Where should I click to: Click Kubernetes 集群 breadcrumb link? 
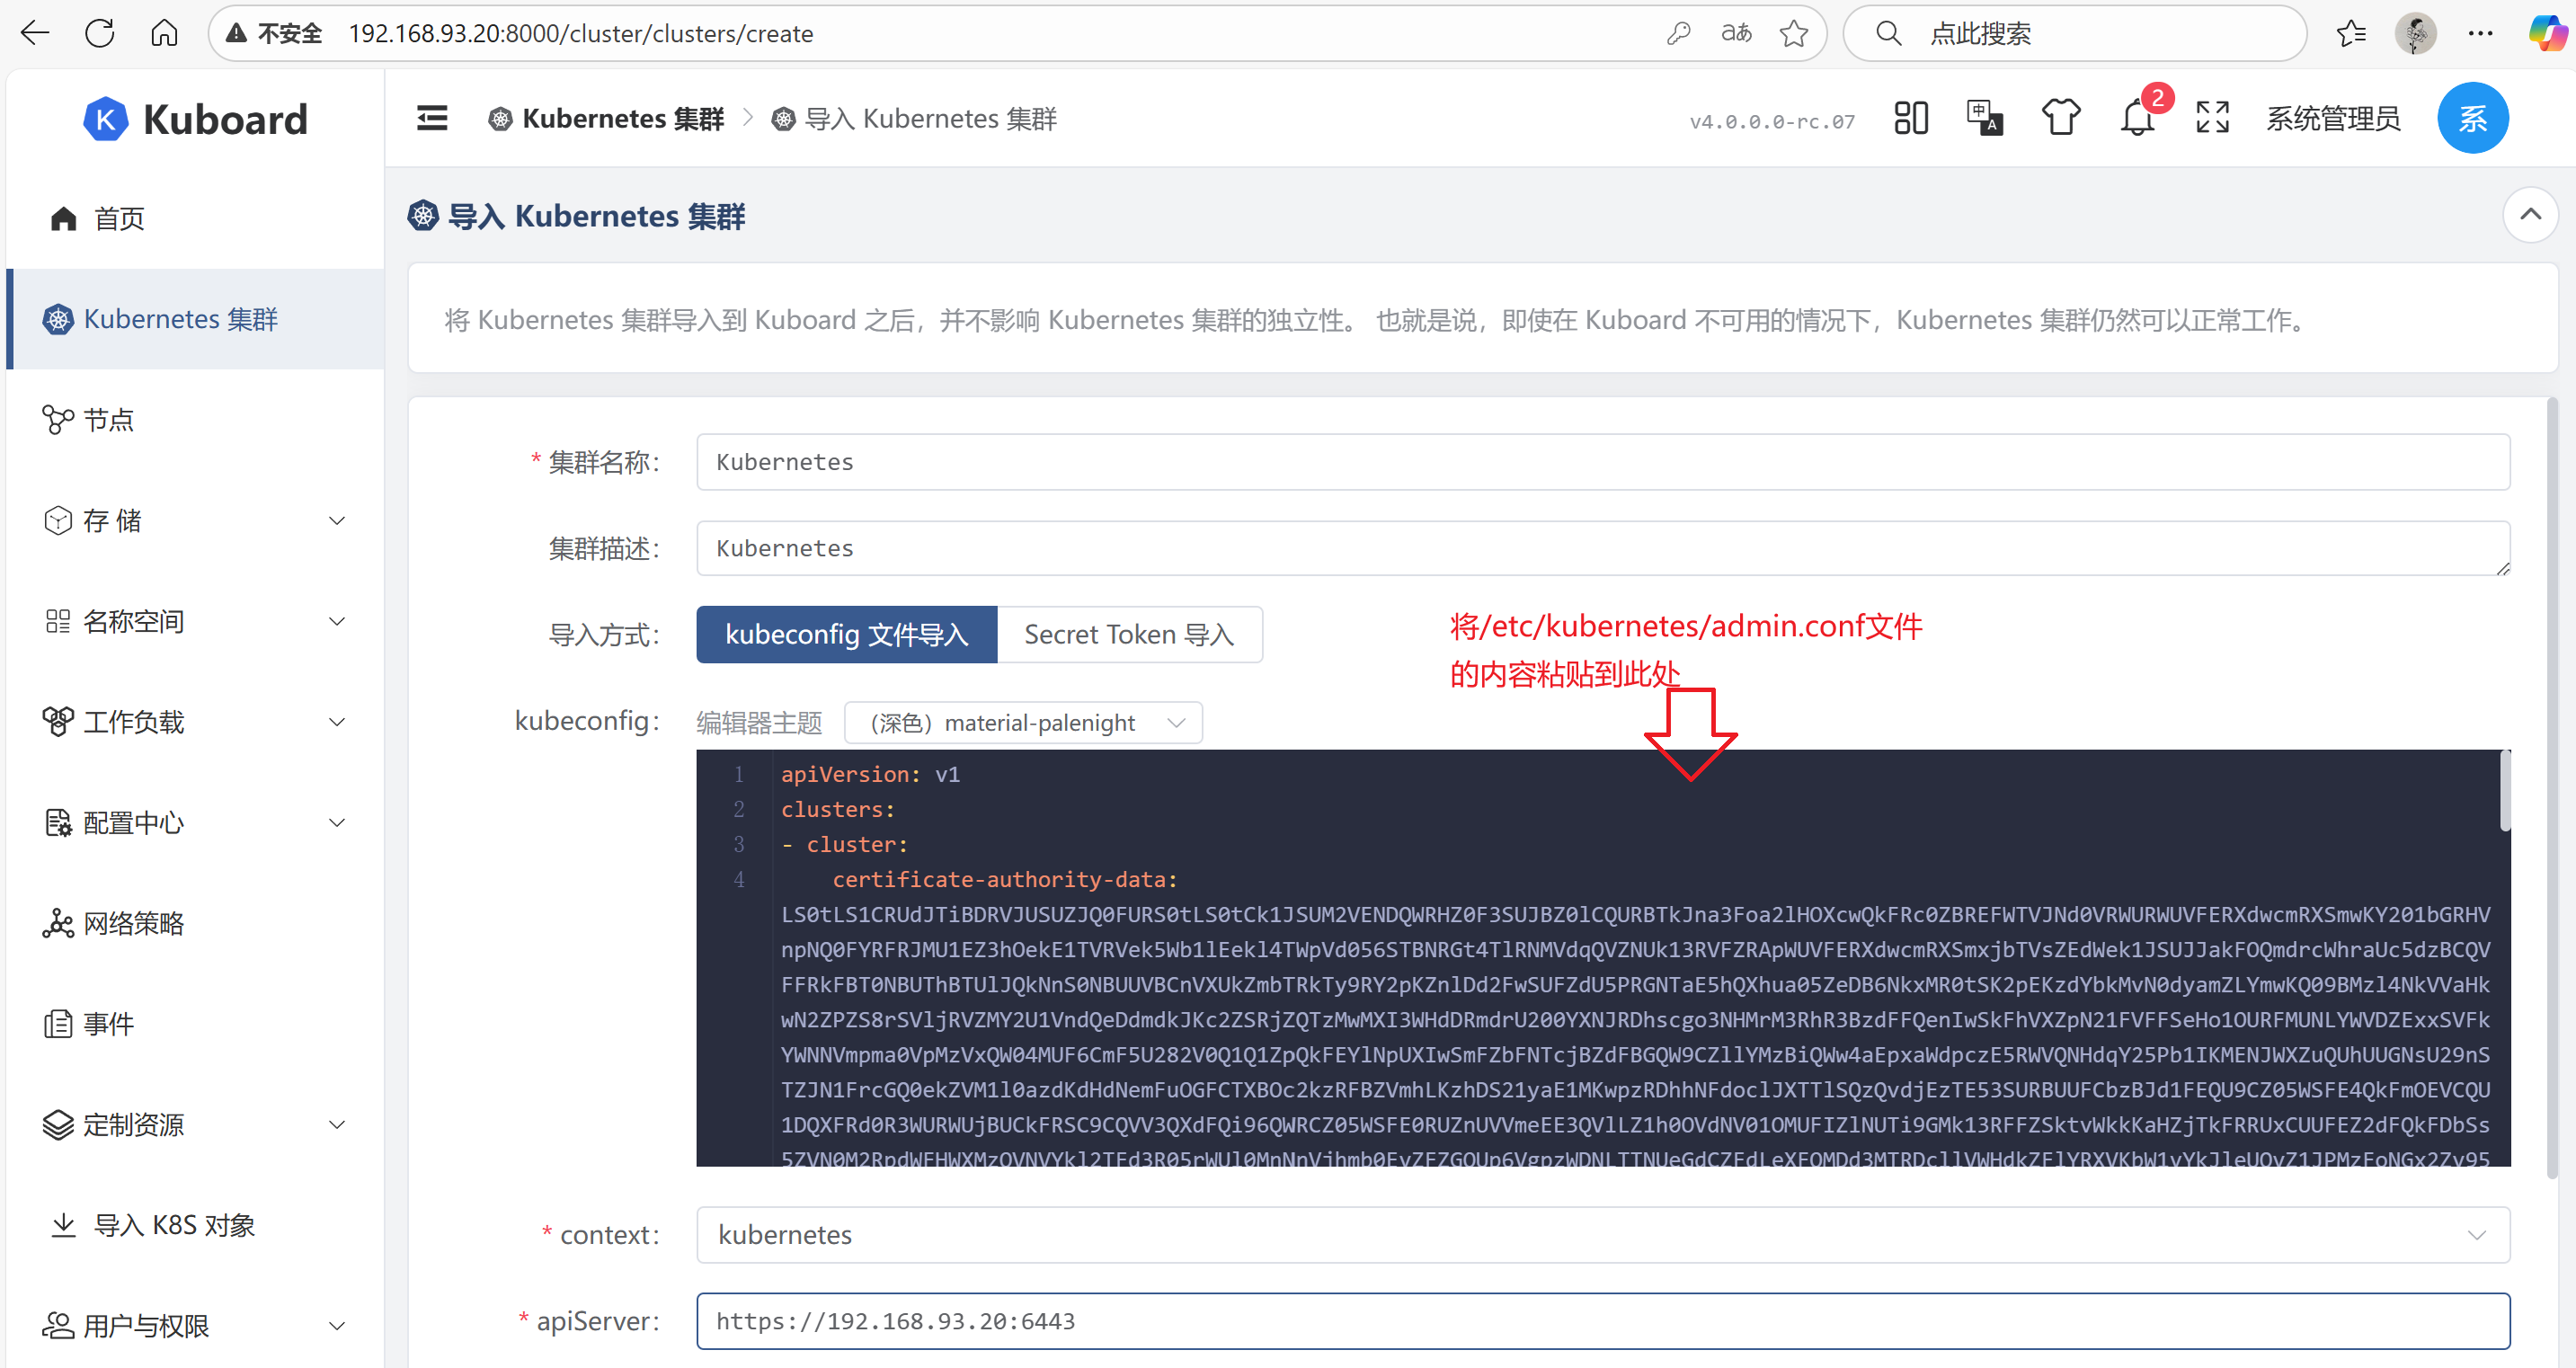tap(606, 119)
